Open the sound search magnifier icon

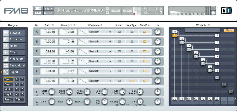[58, 10]
